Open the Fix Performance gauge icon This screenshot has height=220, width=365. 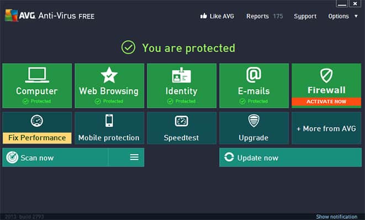coord(37,121)
